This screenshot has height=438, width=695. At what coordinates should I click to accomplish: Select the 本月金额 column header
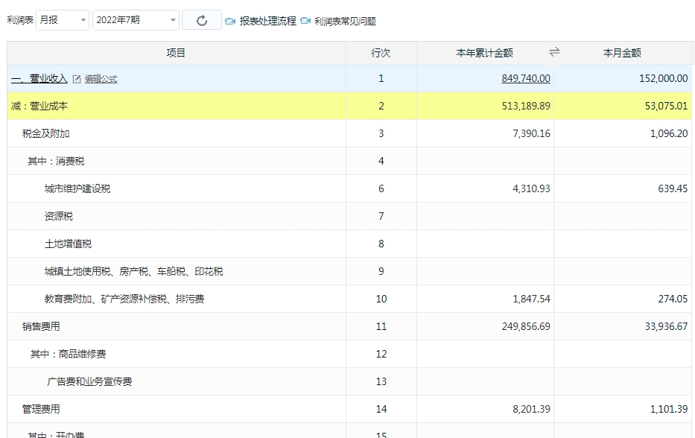tap(622, 53)
